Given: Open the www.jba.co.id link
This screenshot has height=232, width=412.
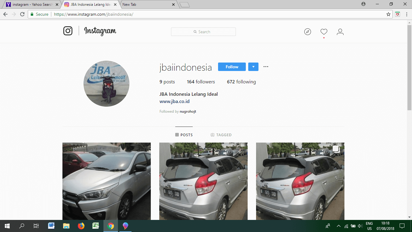Looking at the screenshot, I should [174, 101].
